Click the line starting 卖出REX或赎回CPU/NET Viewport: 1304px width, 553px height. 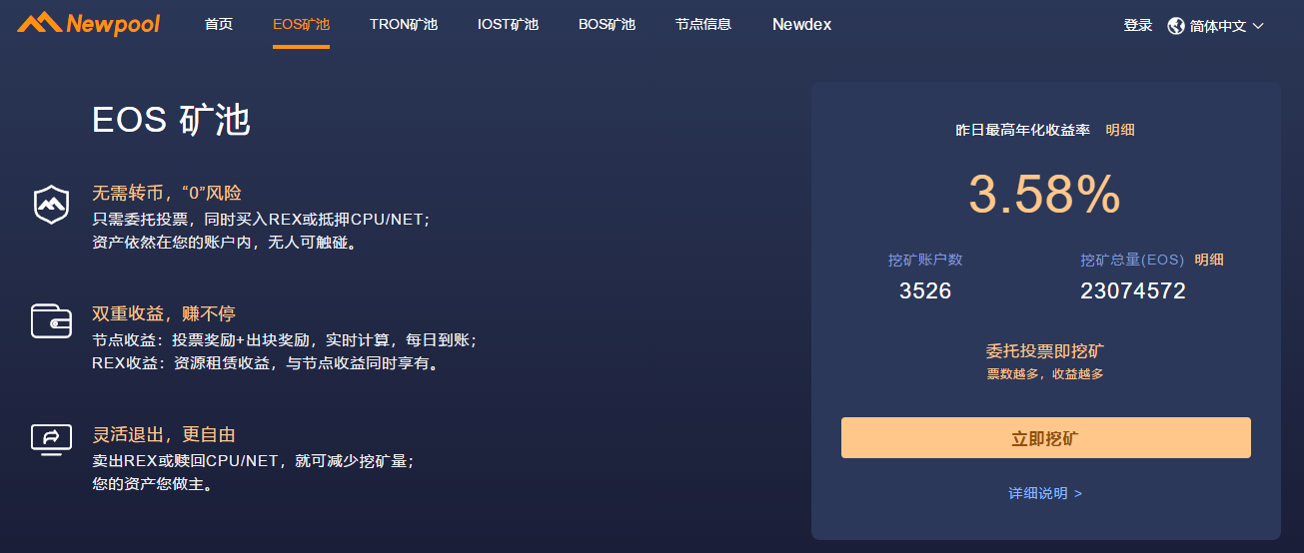click(253, 461)
